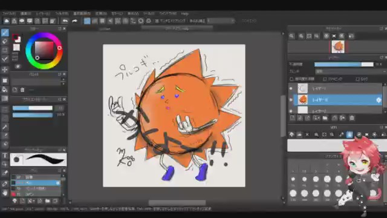Click canvas vertical scrollbar down arrow
Screen dimensions: 387x218
click(x=283, y=198)
